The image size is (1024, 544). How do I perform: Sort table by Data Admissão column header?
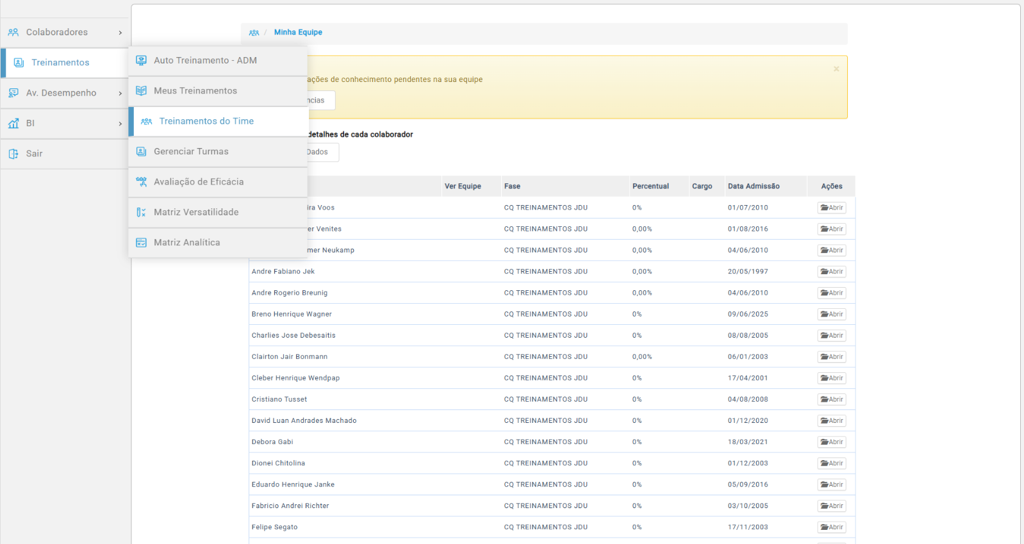pyautogui.click(x=754, y=186)
